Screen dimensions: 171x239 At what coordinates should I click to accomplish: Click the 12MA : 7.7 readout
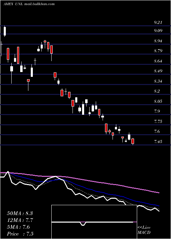click(x=20, y=220)
